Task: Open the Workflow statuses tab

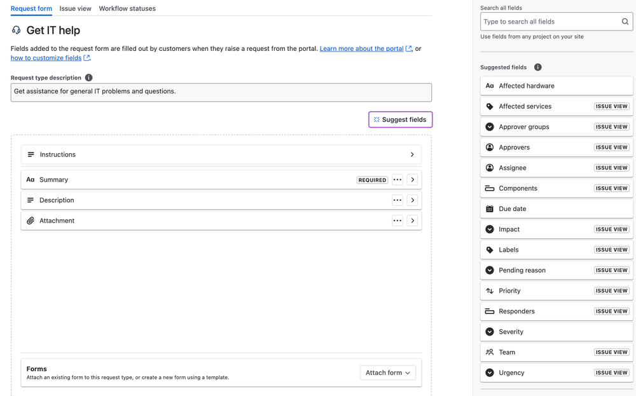Action: (x=127, y=9)
